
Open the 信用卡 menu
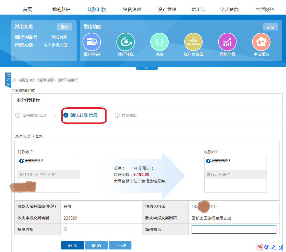click(x=198, y=10)
